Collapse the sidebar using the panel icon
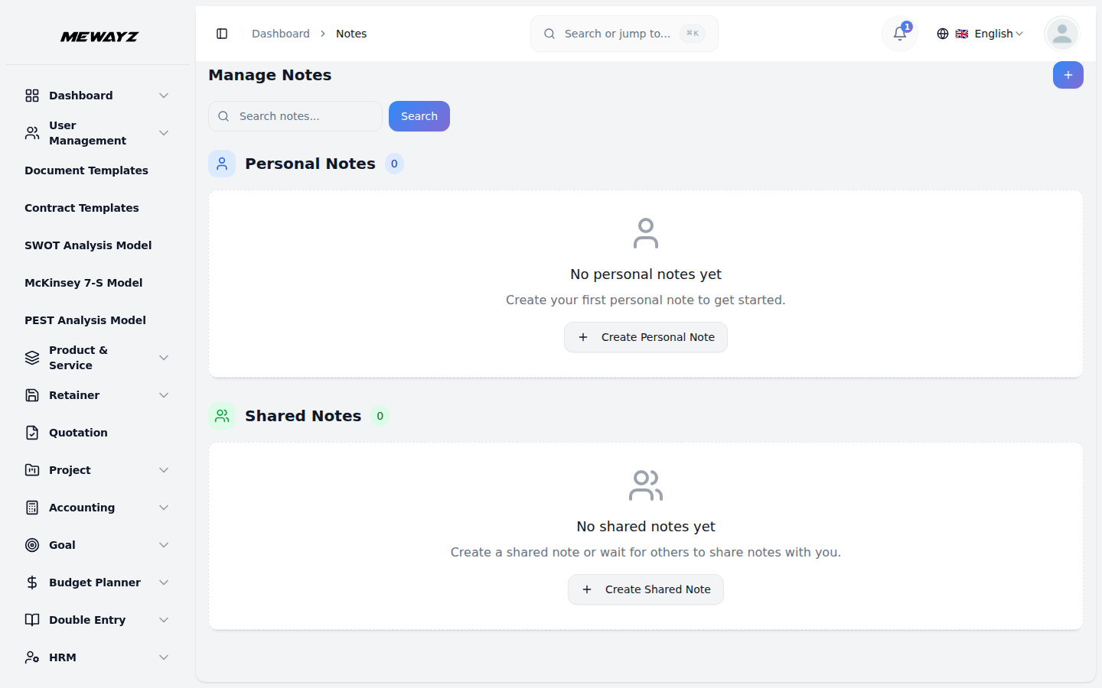This screenshot has height=688, width=1102. (x=222, y=34)
